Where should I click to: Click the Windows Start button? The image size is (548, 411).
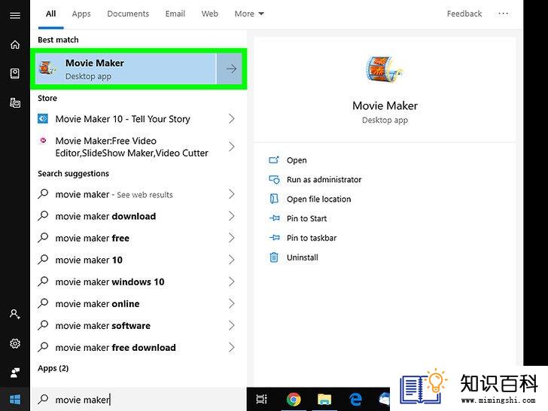tap(15, 399)
